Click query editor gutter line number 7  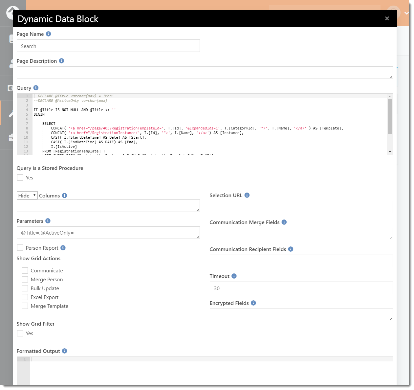[27, 124]
